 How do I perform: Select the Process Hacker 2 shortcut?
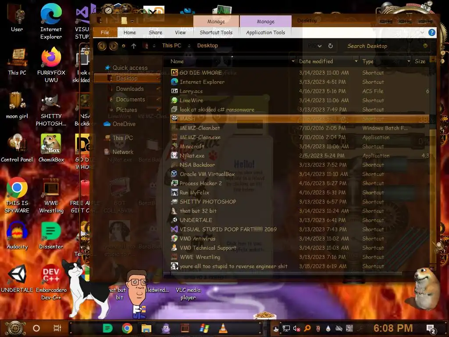point(200,183)
